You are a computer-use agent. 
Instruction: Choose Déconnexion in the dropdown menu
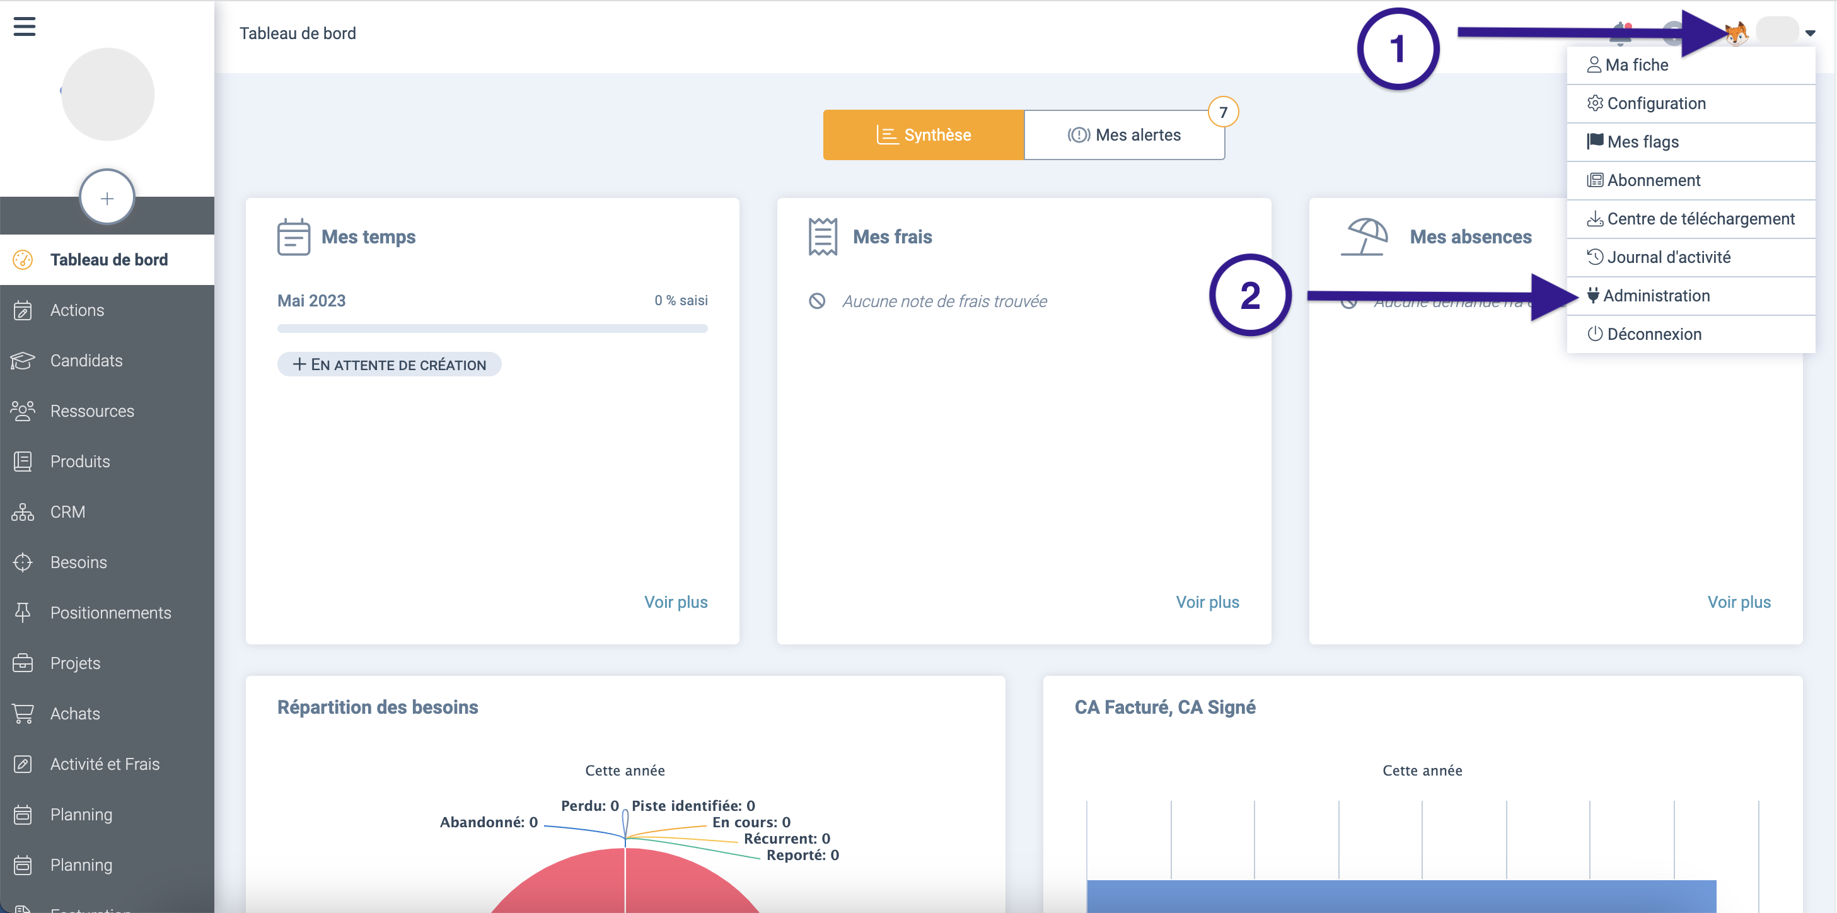[x=1653, y=335]
